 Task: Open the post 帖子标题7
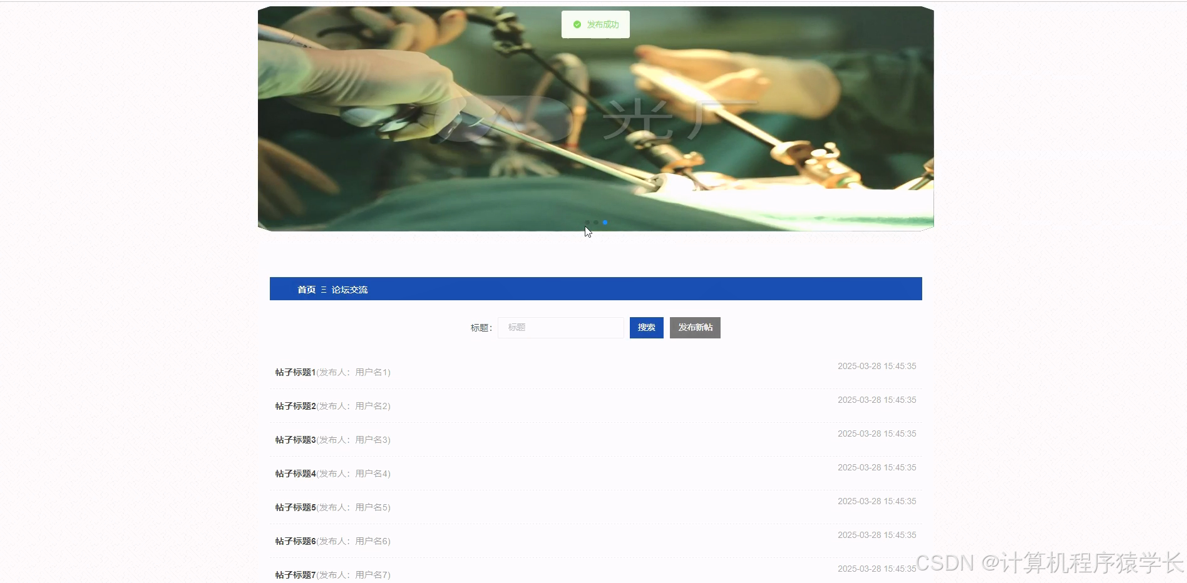coord(295,575)
